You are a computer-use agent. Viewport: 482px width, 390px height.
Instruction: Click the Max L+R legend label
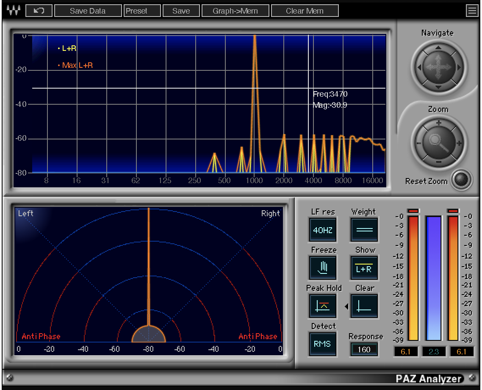point(78,65)
